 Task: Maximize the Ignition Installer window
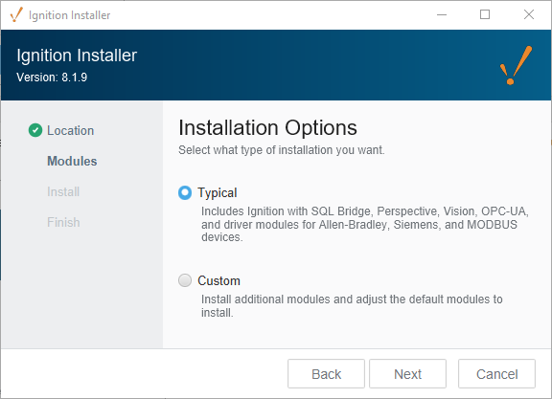click(x=485, y=14)
